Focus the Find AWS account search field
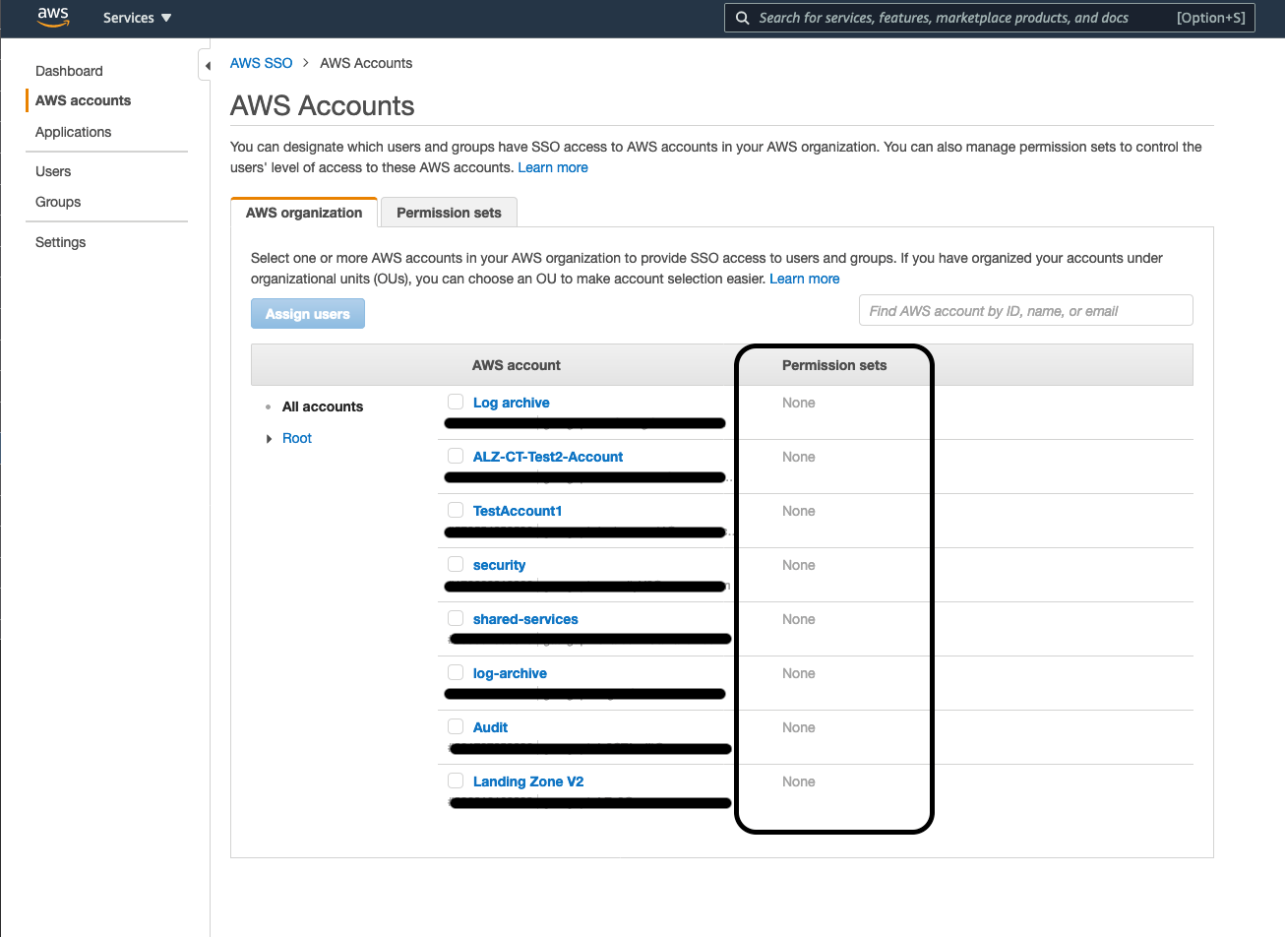1285x937 pixels. pyautogui.click(x=1025, y=311)
